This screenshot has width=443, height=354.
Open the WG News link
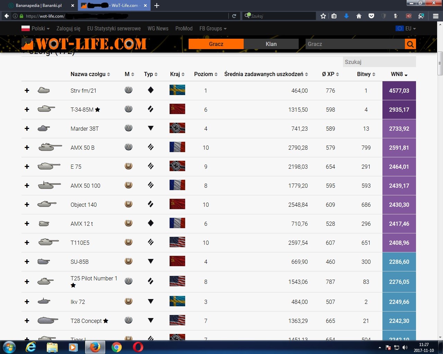click(x=158, y=28)
